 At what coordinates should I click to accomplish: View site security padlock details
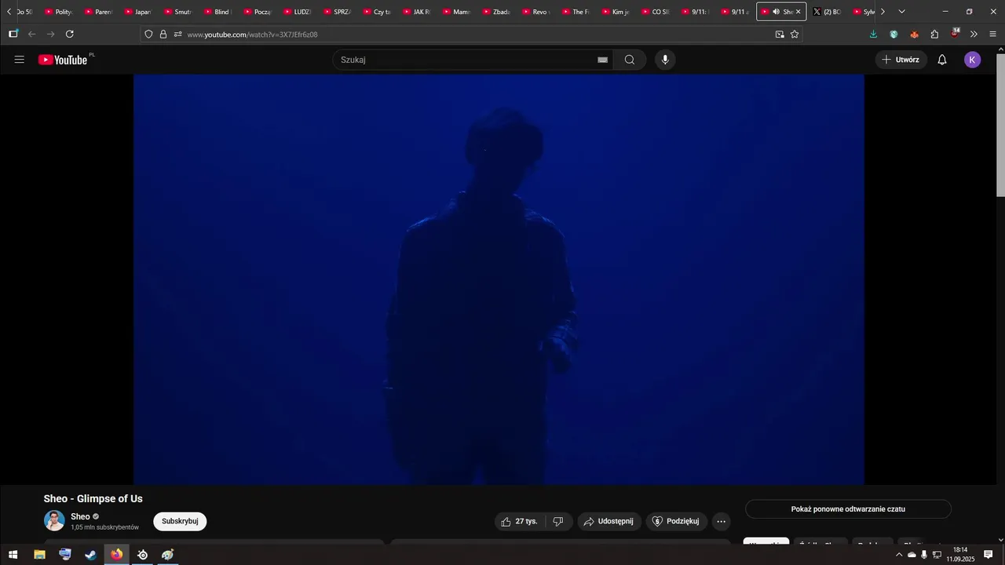coord(163,34)
